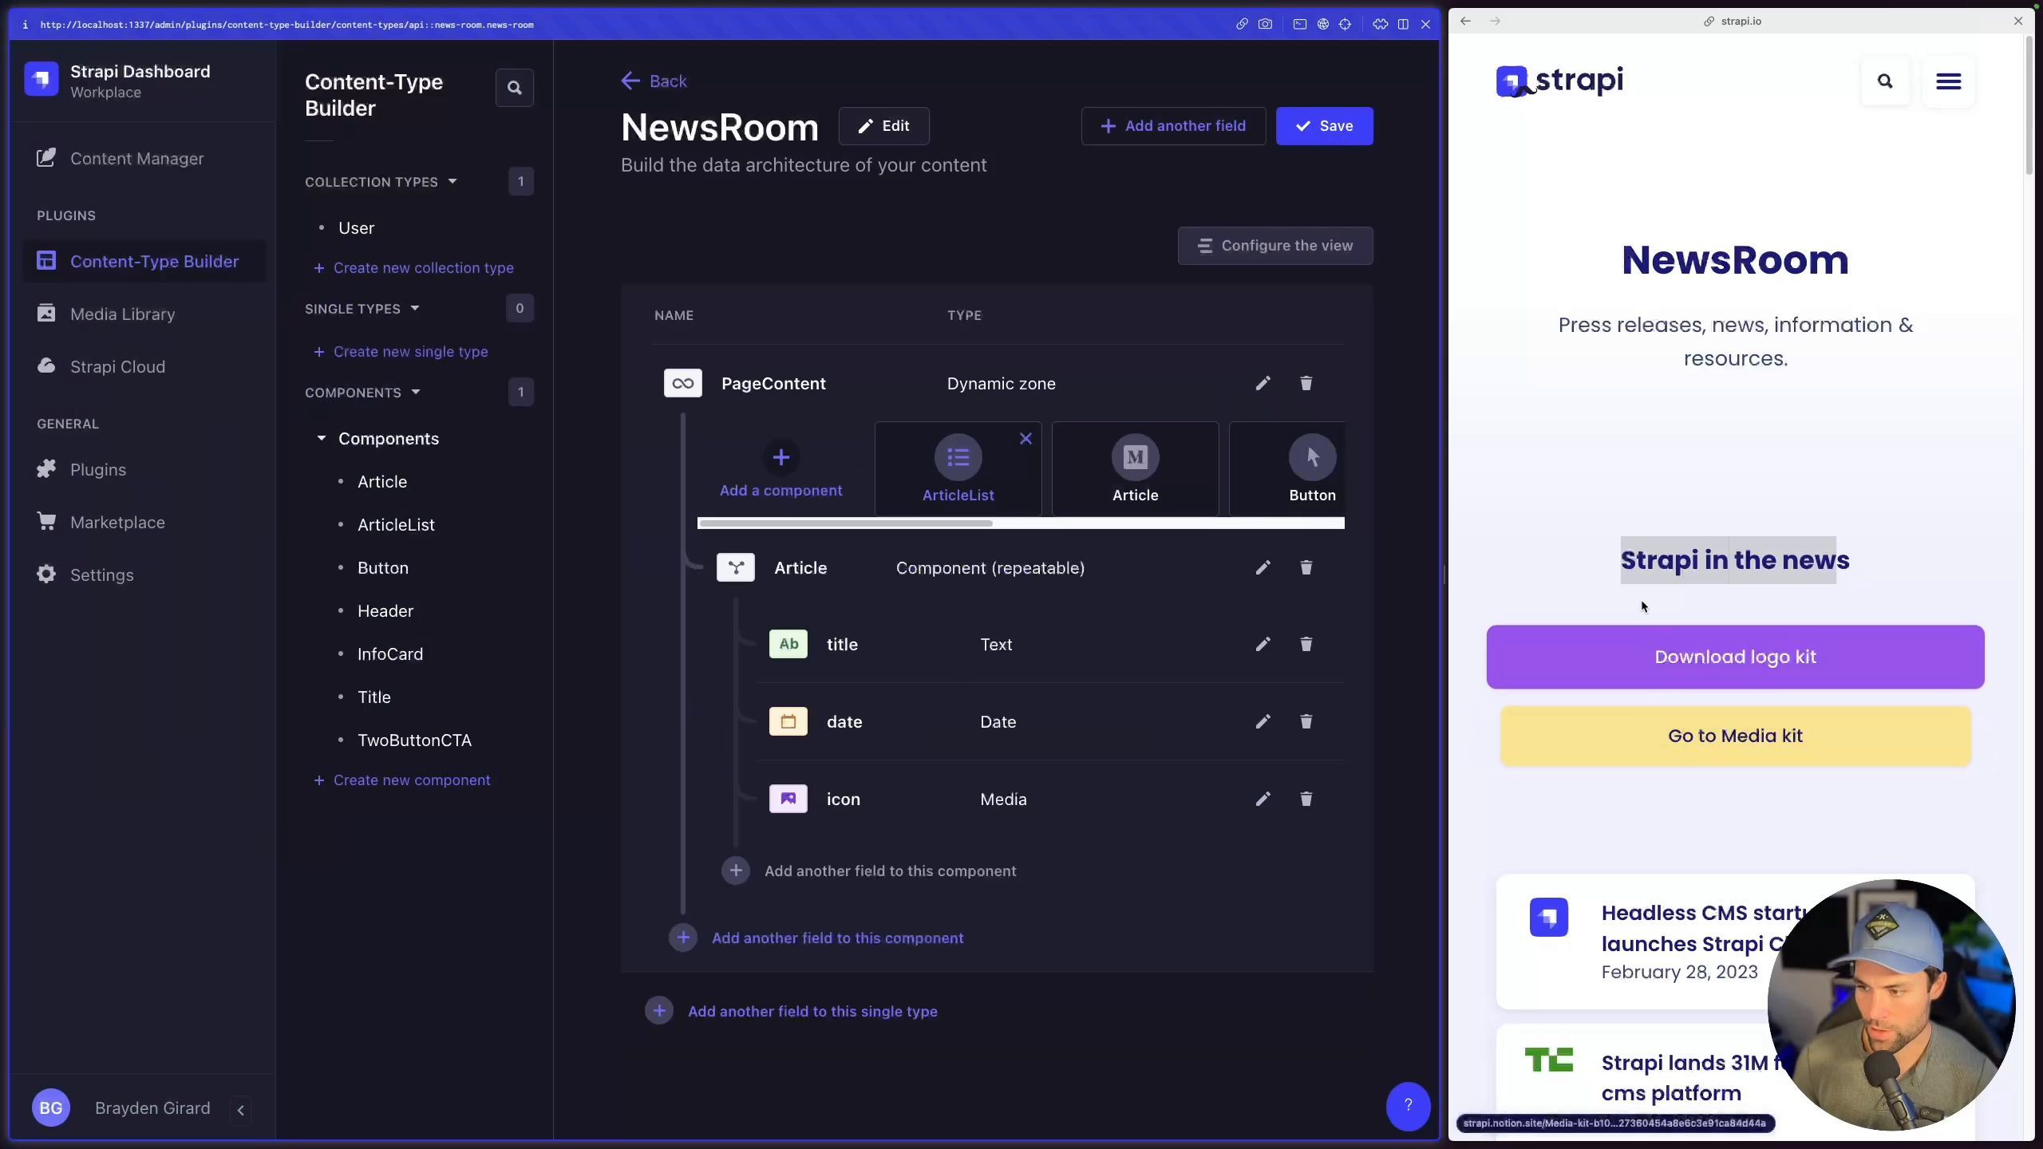
Task: Collapse the sidebar navigation with the chevron
Action: click(241, 1110)
